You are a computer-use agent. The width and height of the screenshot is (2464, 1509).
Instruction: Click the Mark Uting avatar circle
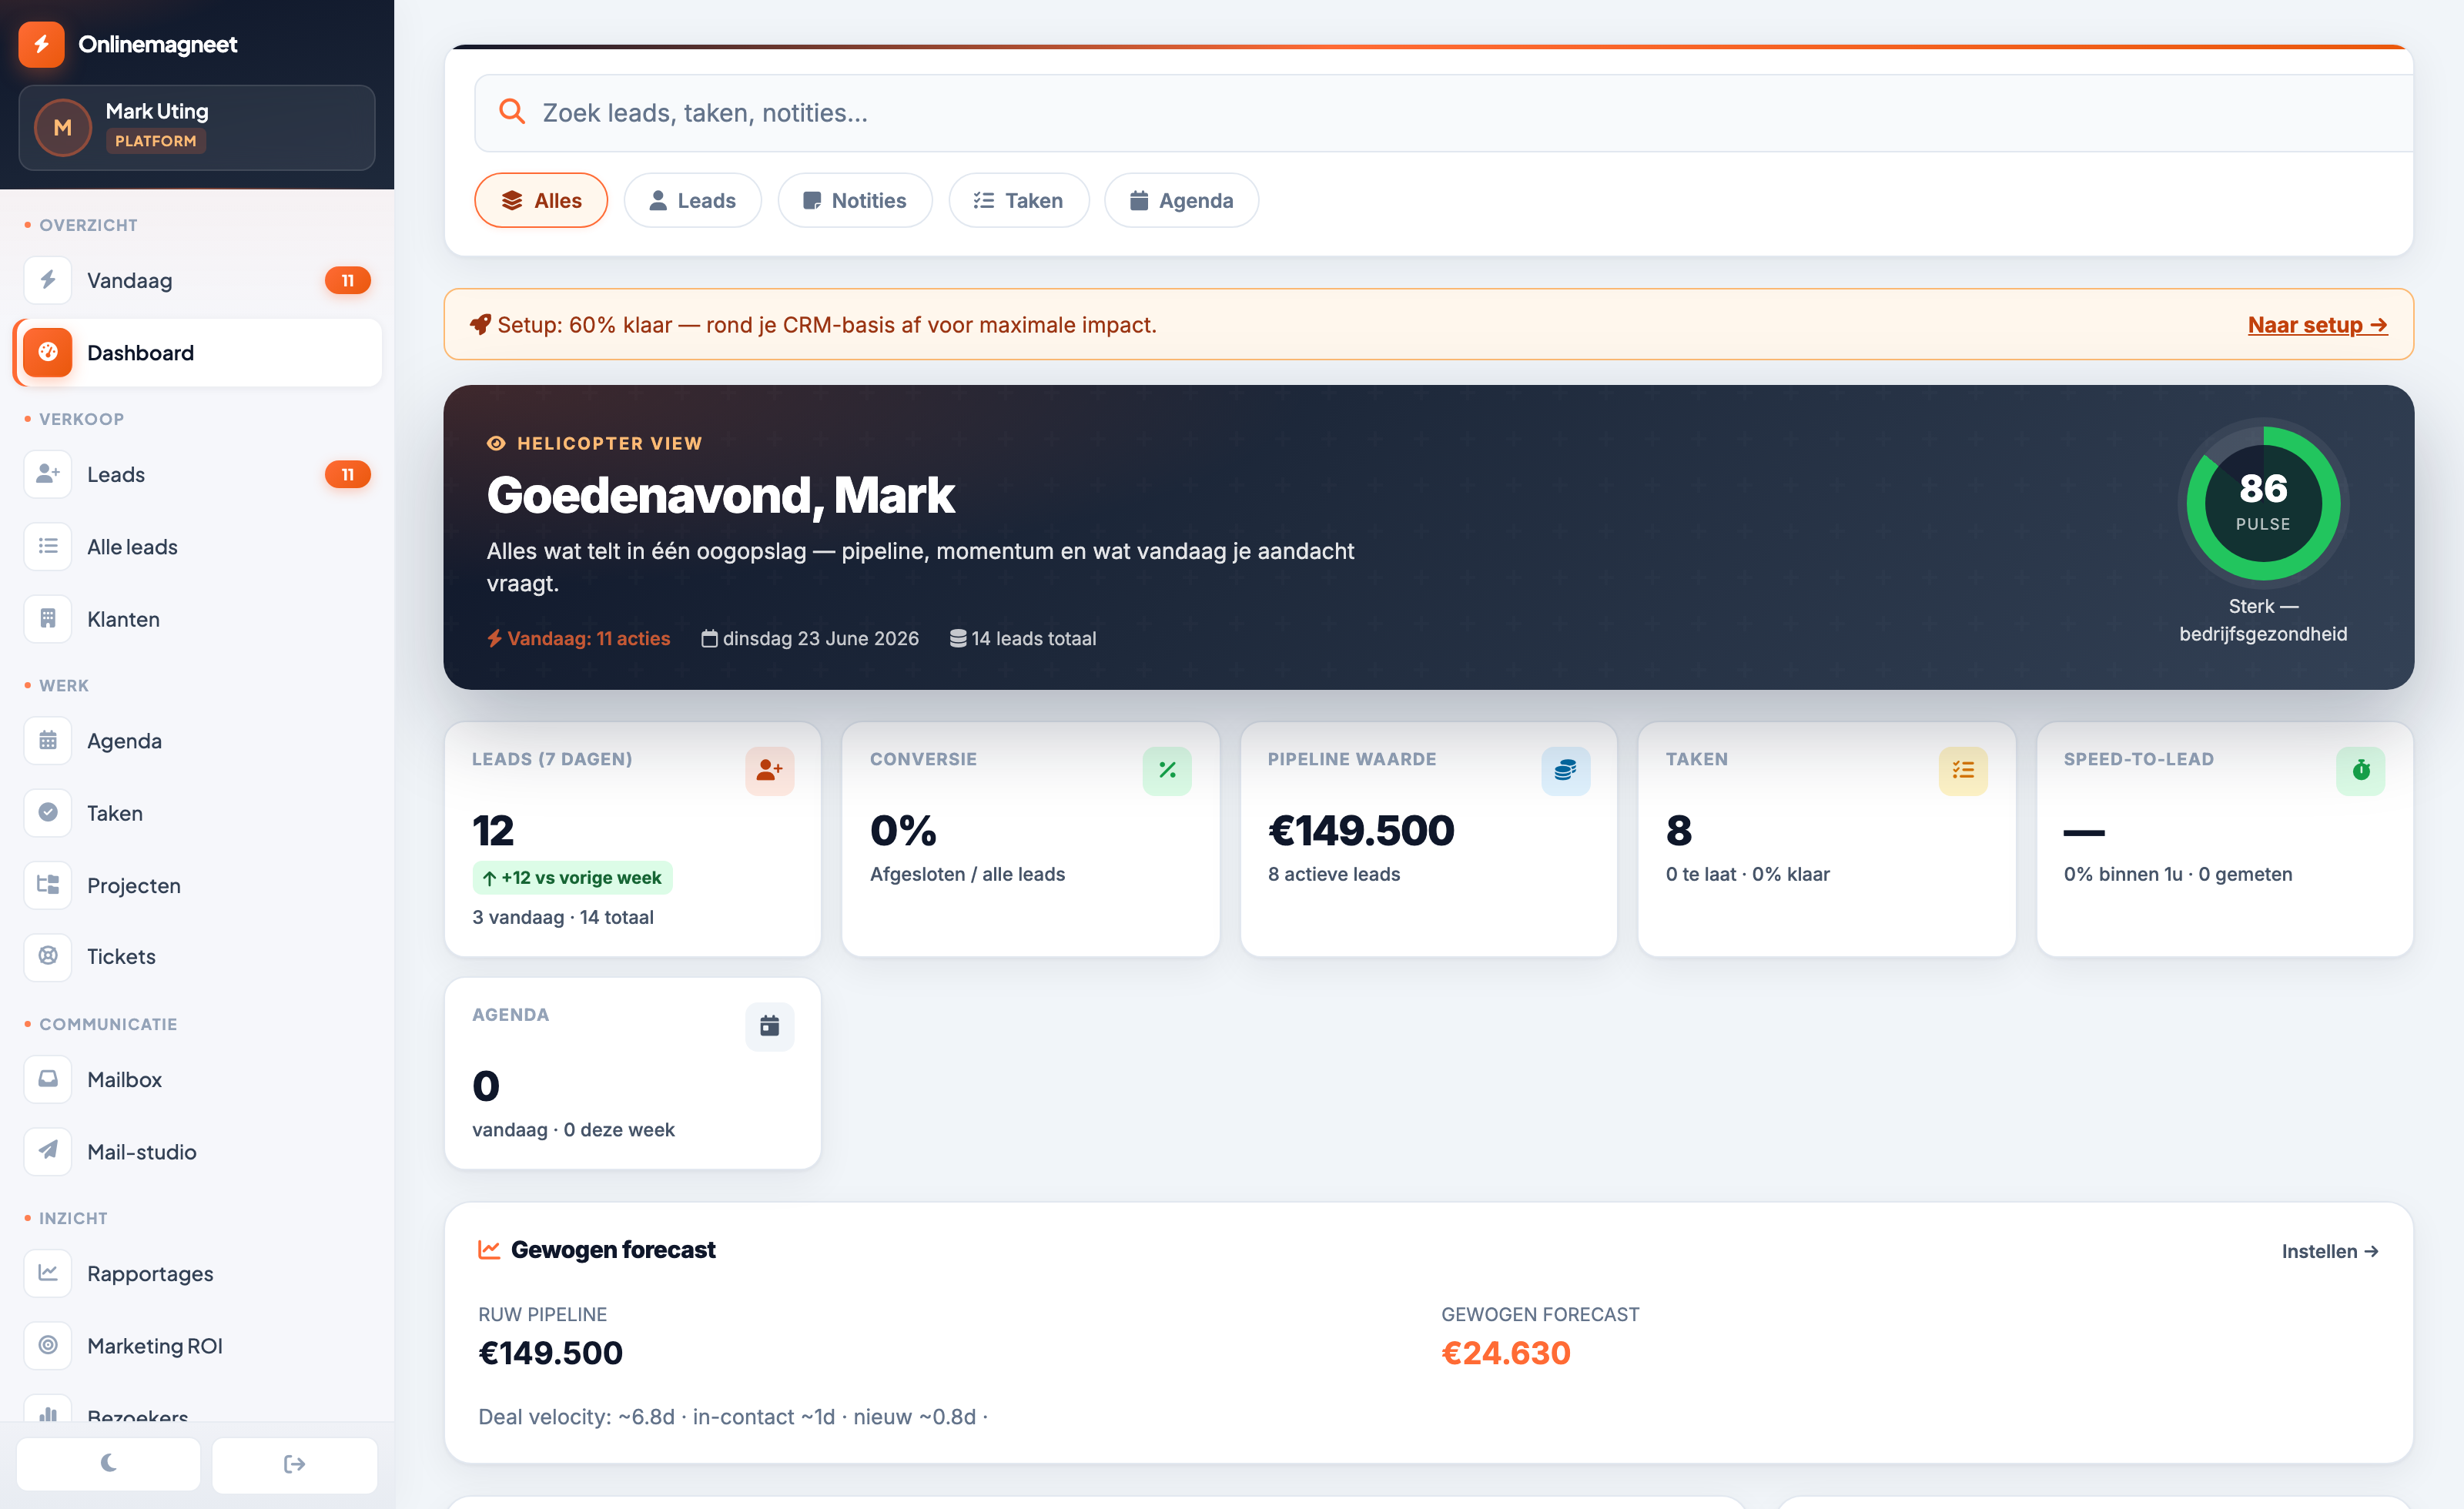[x=62, y=128]
